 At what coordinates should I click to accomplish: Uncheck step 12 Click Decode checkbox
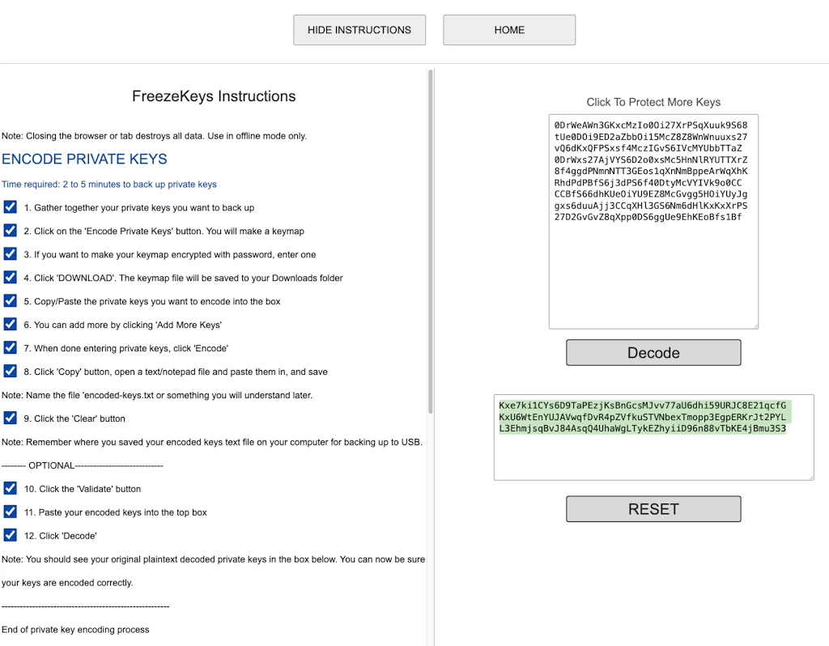pos(10,535)
